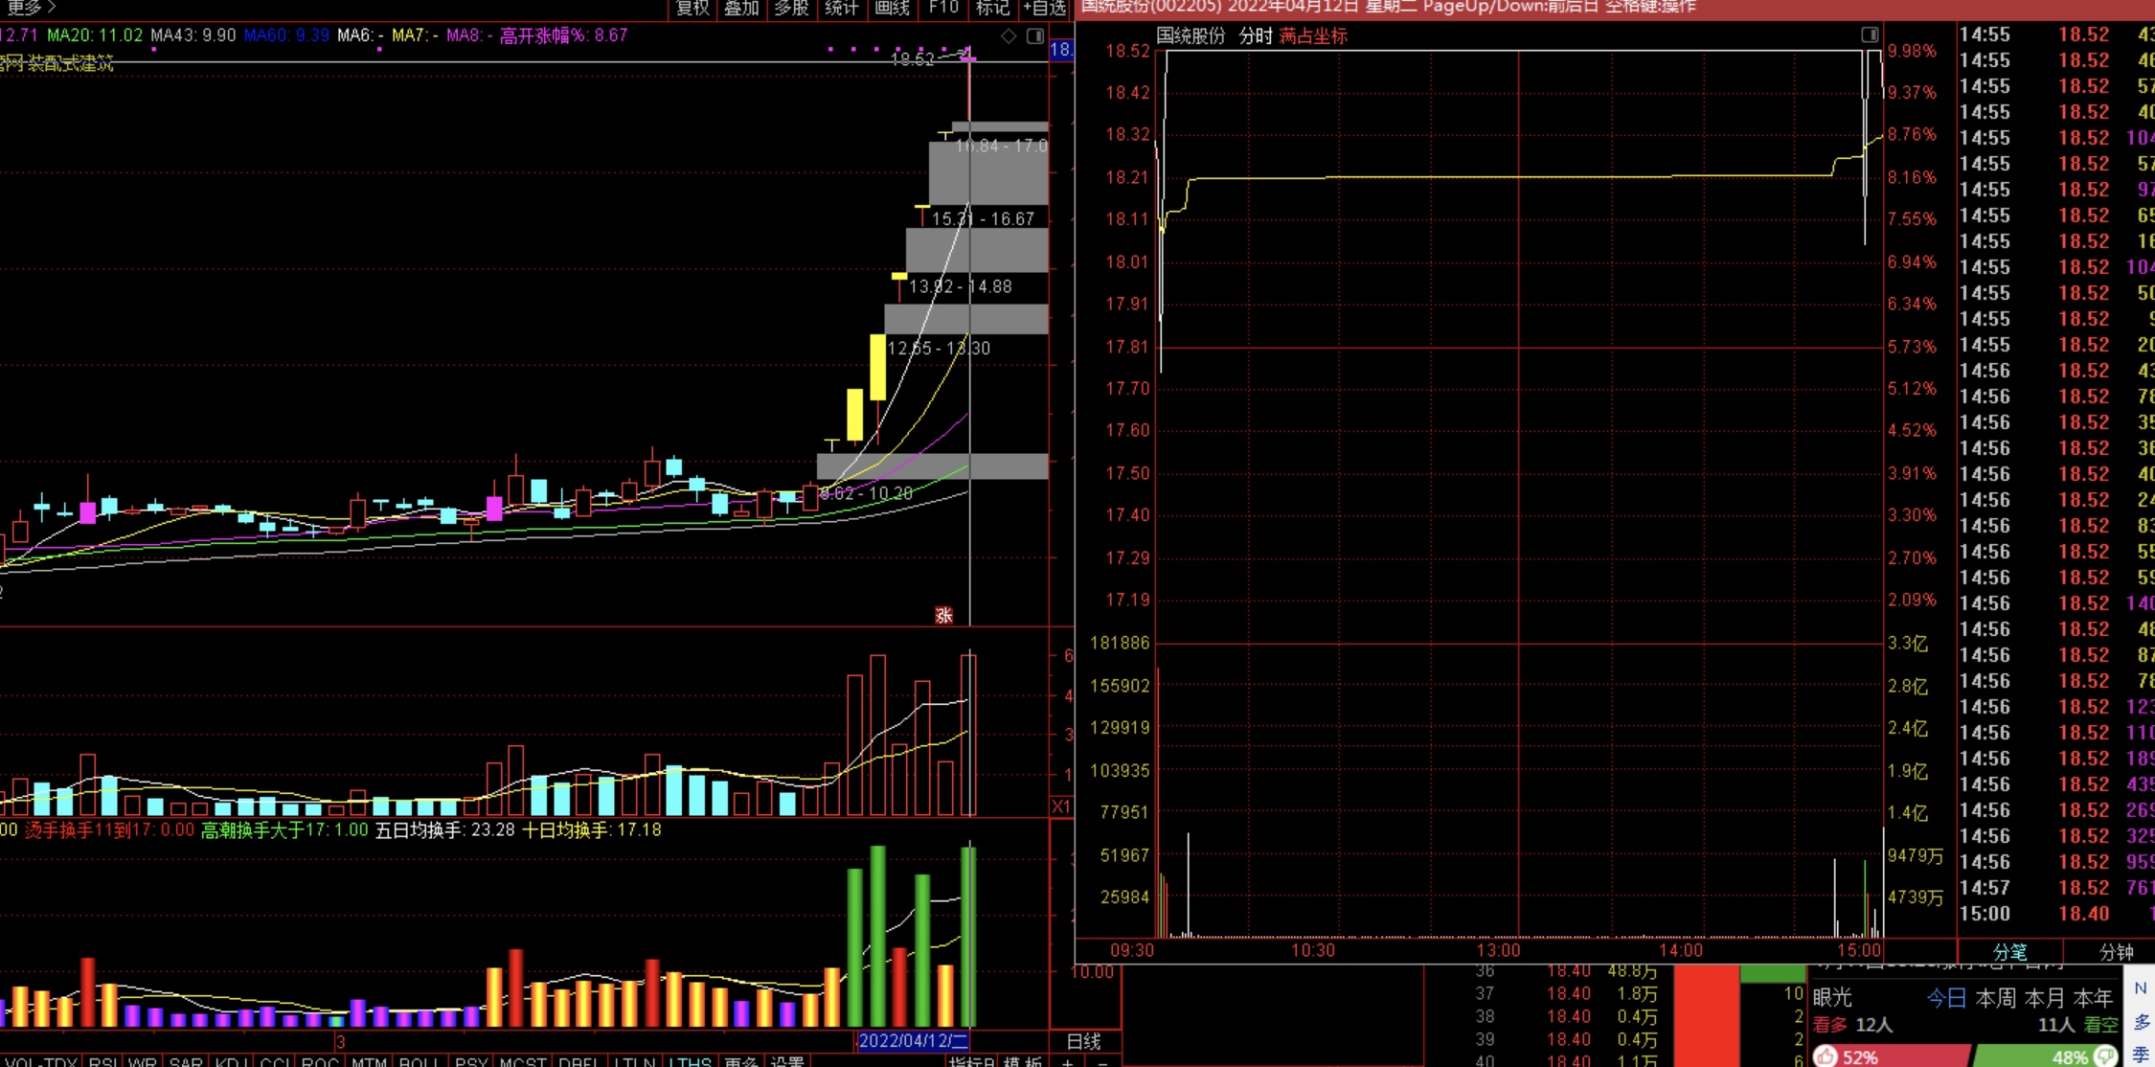Click the plus zoom icon beside 模板
This screenshot has height=1067, width=2155.
coord(1068,1061)
